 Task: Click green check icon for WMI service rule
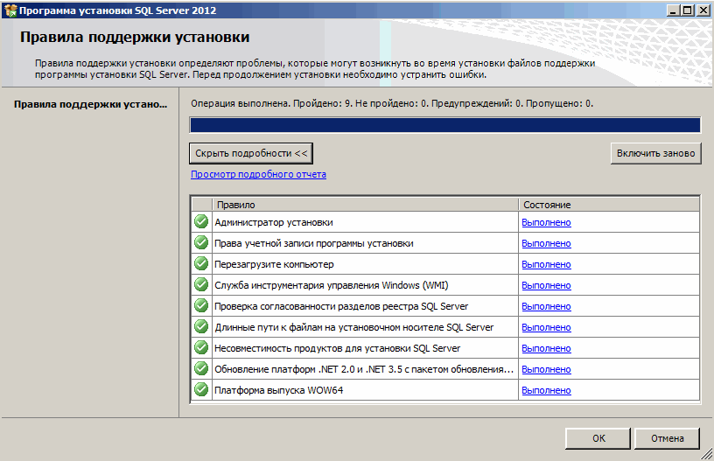(x=201, y=284)
